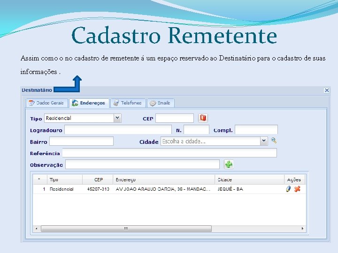Click the city search magnifier icon
This screenshot has height=253, width=338.
[274, 141]
